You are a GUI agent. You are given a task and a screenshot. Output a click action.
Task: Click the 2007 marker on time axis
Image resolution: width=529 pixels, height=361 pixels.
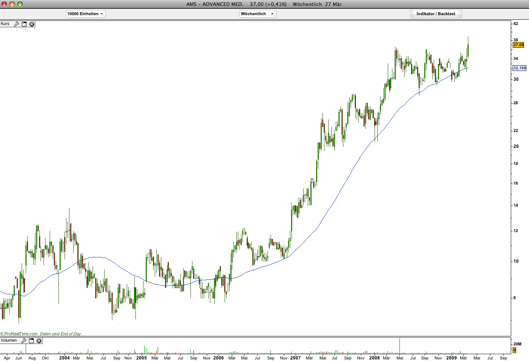click(x=296, y=358)
